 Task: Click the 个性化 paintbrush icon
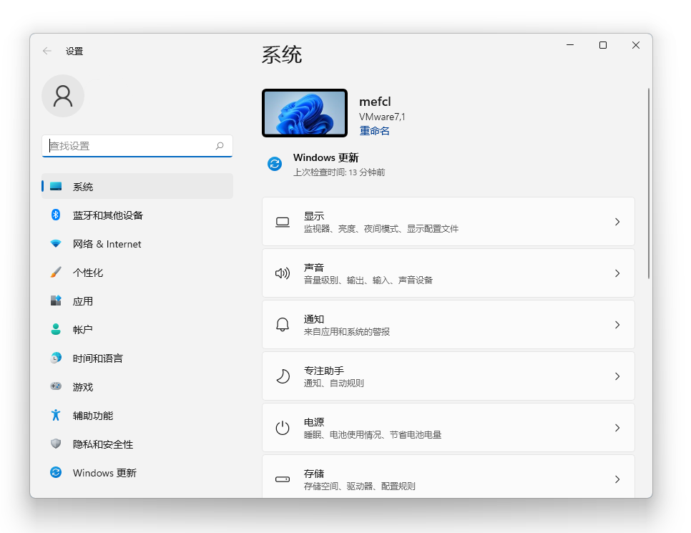(56, 272)
